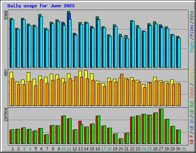Click day label 31 on the x-axis

[x=184, y=149]
